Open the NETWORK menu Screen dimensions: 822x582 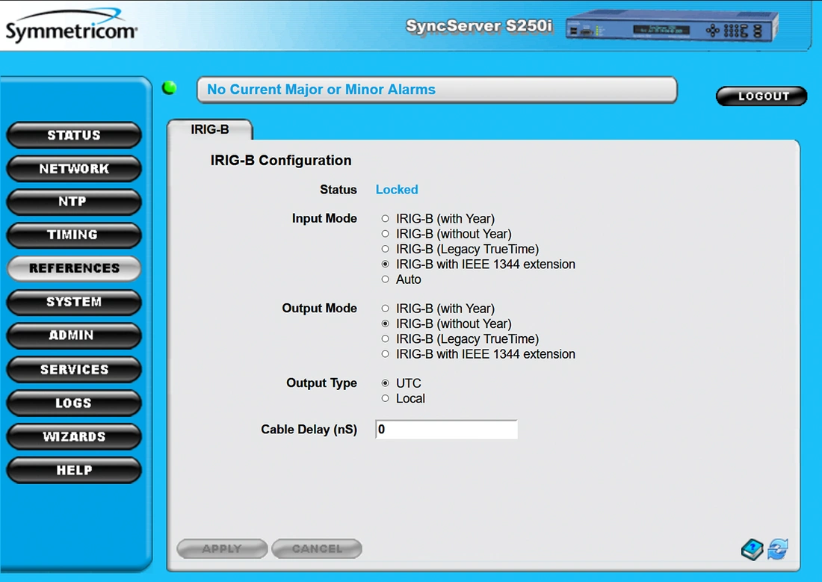(74, 169)
